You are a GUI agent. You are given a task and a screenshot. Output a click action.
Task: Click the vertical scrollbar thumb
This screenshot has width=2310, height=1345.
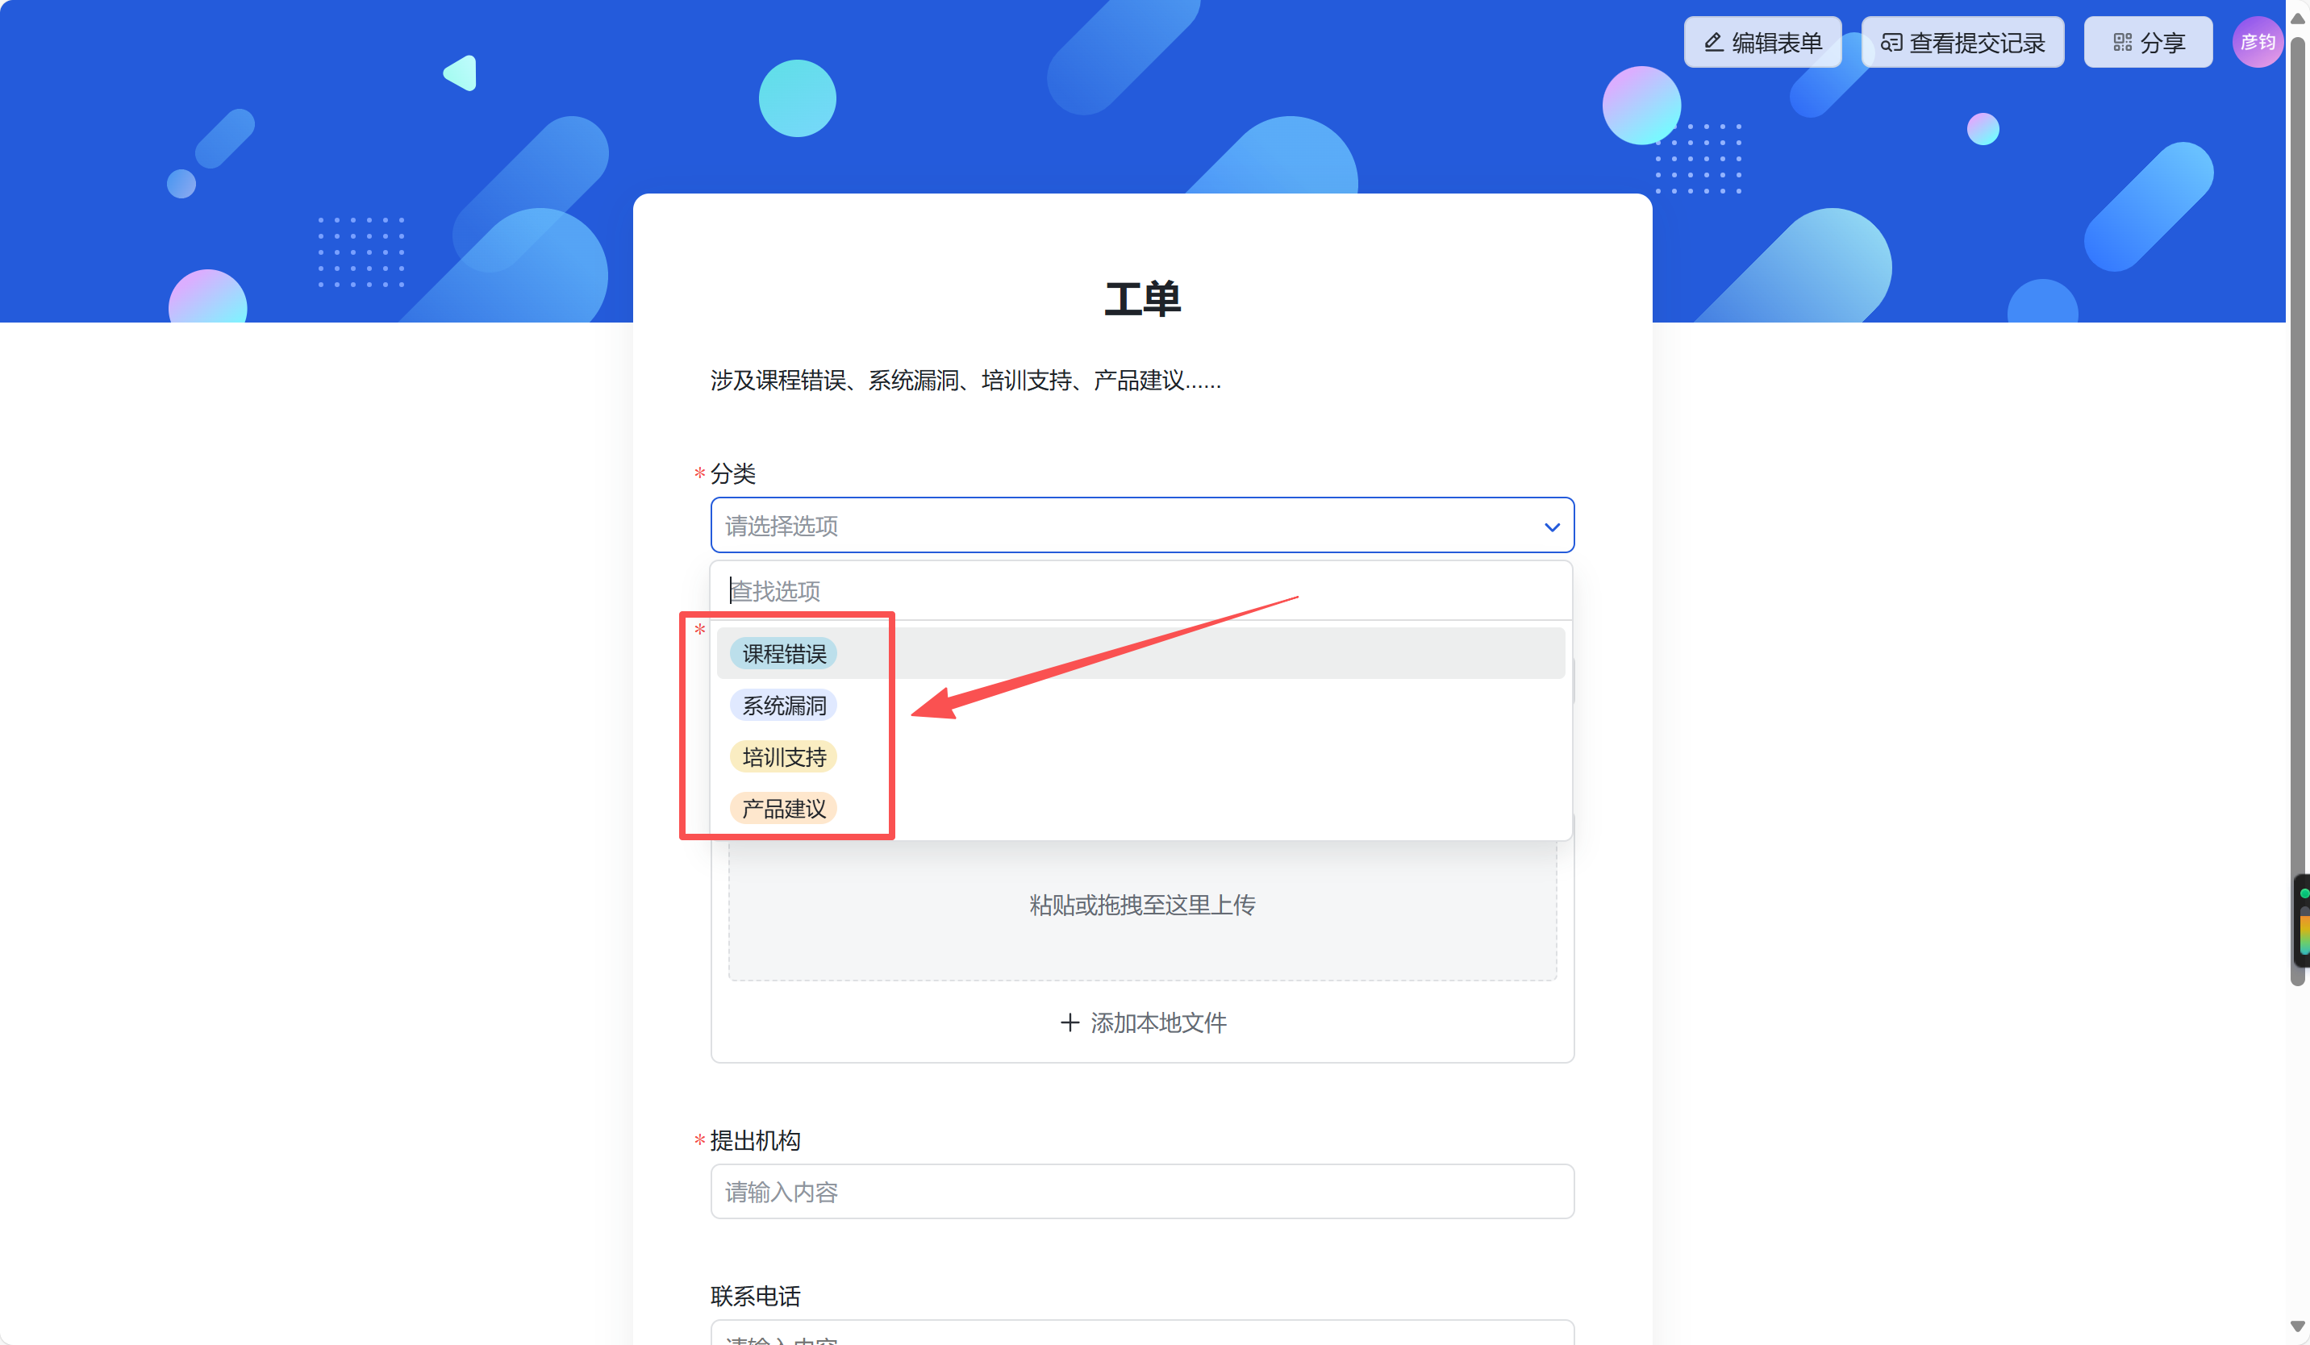point(2297,510)
